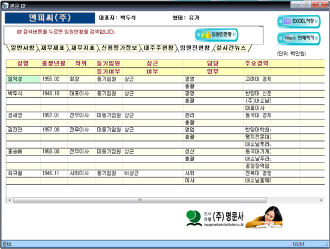Viewport: 330px width, 249px height.
Task: Close the window
Action: (x=320, y=5)
